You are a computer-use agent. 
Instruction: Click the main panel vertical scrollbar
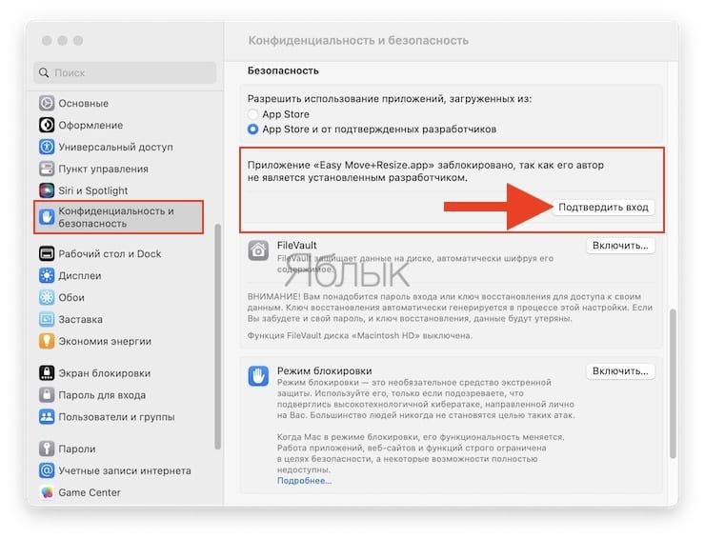(x=673, y=384)
